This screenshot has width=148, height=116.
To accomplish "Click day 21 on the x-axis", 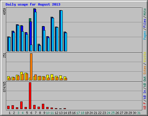I will click(95, 113).
